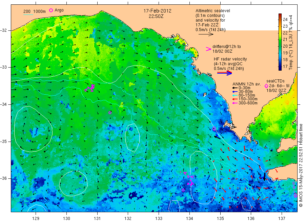This screenshot has width=305, height=223.
Task: Click the sealCTDs label
Action: 276,81
